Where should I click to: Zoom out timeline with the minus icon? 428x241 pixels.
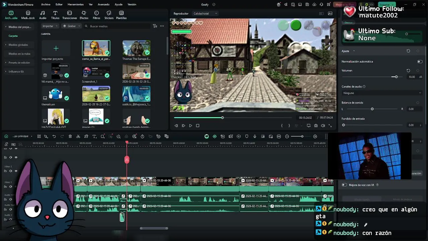click(287, 137)
